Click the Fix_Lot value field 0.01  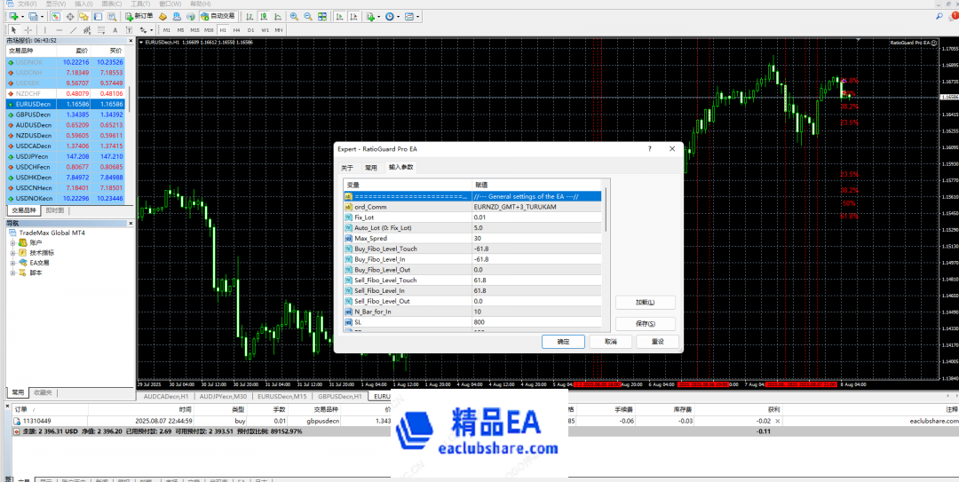[x=538, y=217]
